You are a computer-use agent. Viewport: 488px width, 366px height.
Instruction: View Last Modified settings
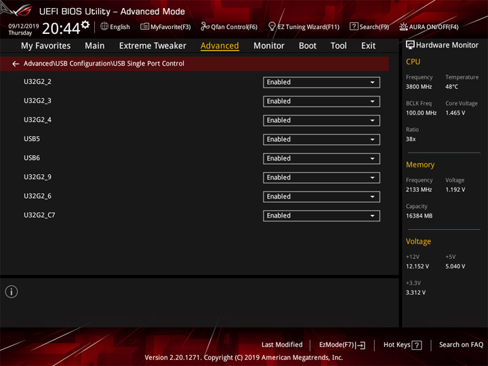coord(282,344)
